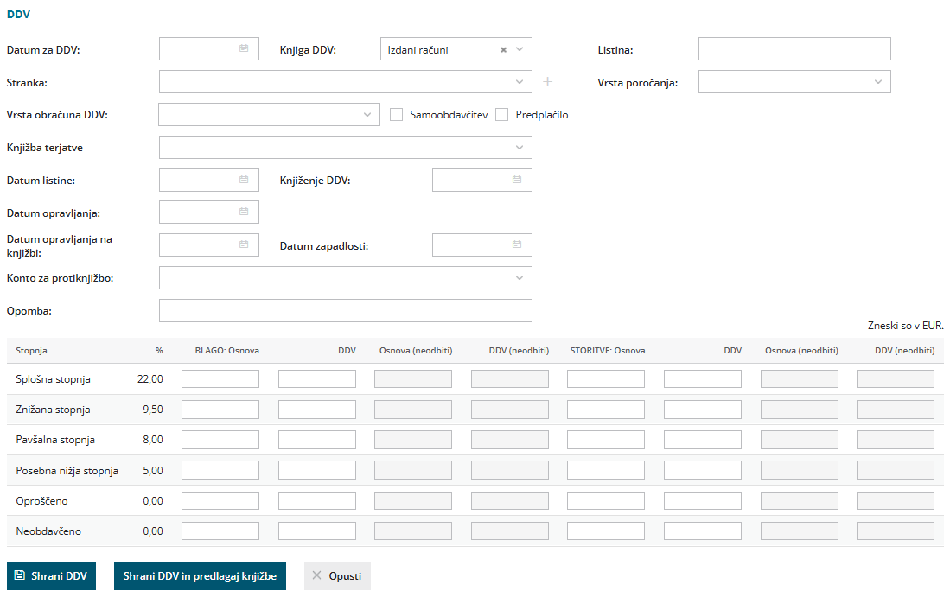This screenshot has height=591, width=950.
Task: Click the 22,00 percent value
Action: click(150, 379)
